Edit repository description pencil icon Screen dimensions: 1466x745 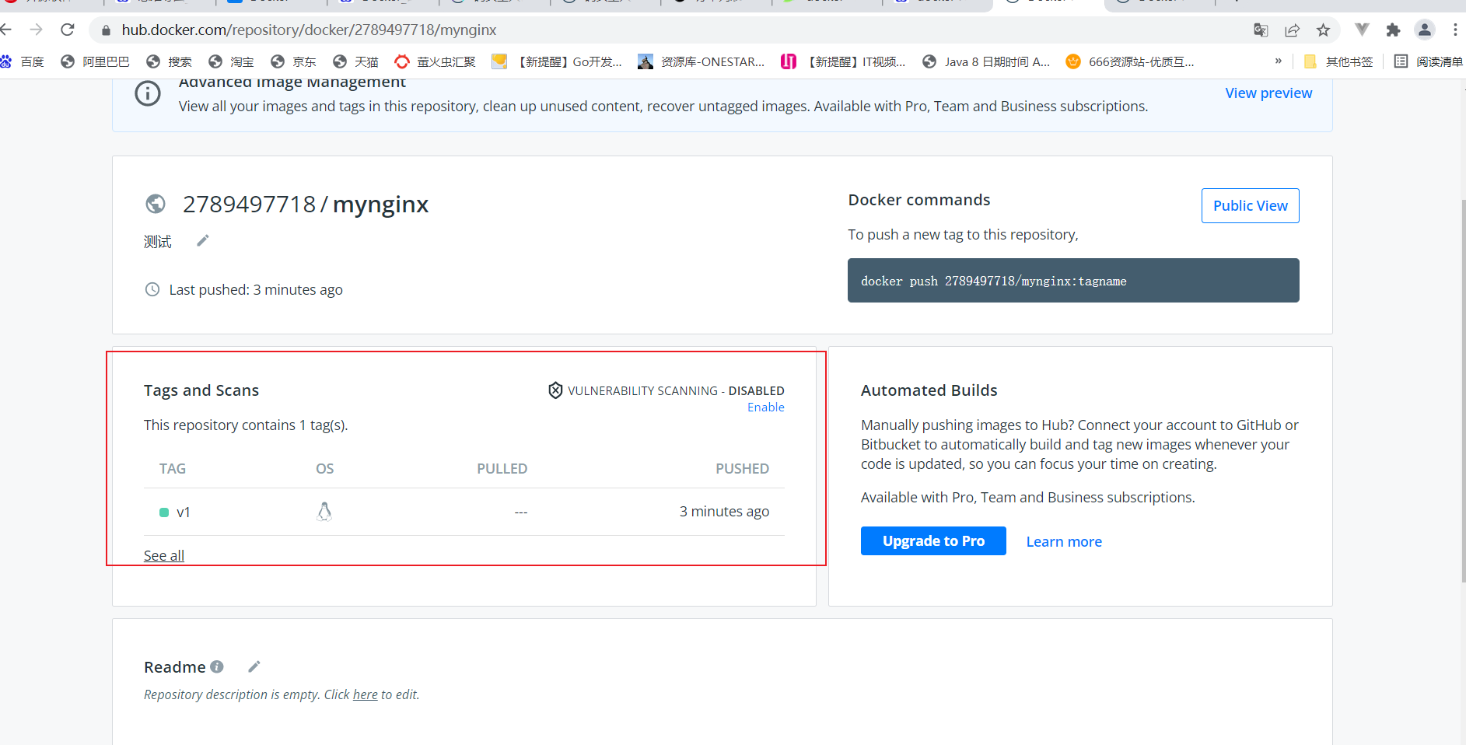pyautogui.click(x=203, y=241)
